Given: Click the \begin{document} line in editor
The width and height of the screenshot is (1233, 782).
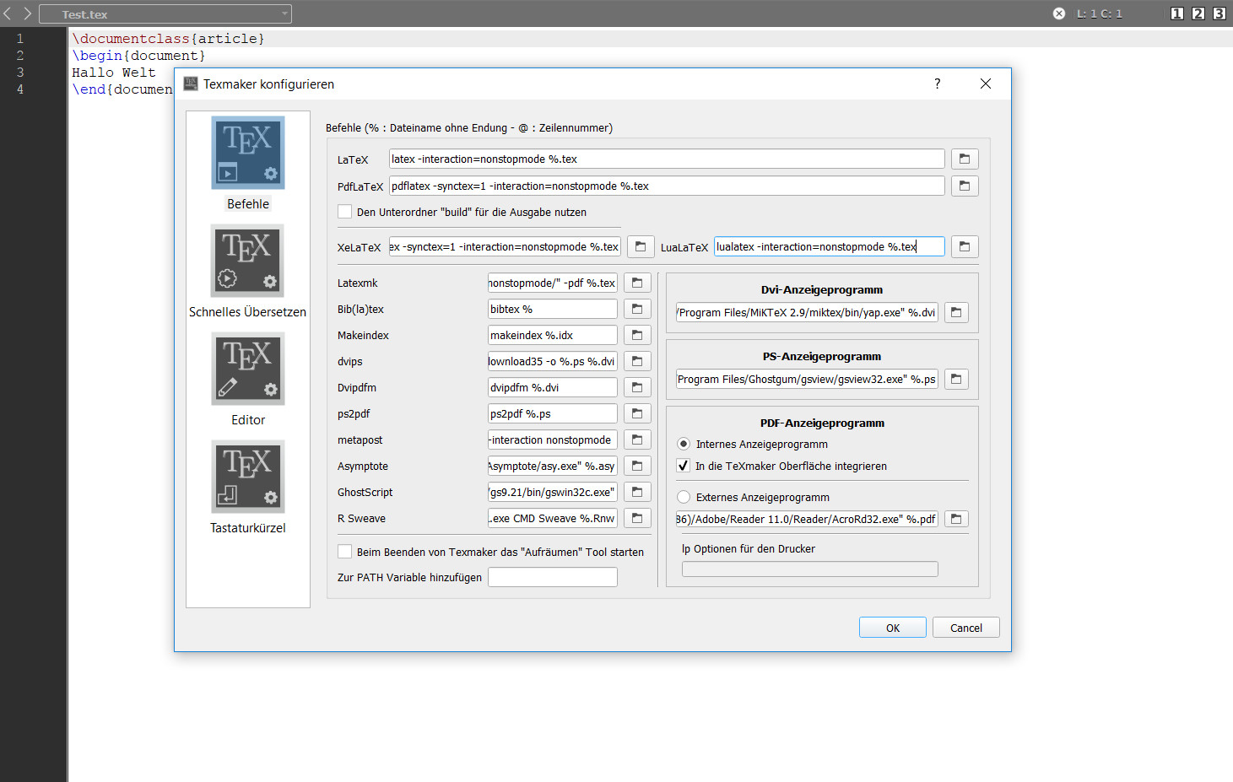Looking at the screenshot, I should tap(138, 55).
